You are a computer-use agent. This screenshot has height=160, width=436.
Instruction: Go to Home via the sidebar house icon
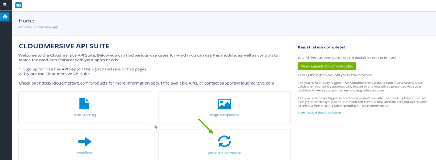(5, 17)
